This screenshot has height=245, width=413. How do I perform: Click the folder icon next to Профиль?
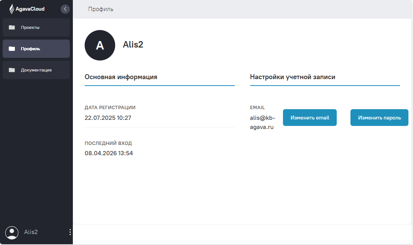tap(12, 49)
